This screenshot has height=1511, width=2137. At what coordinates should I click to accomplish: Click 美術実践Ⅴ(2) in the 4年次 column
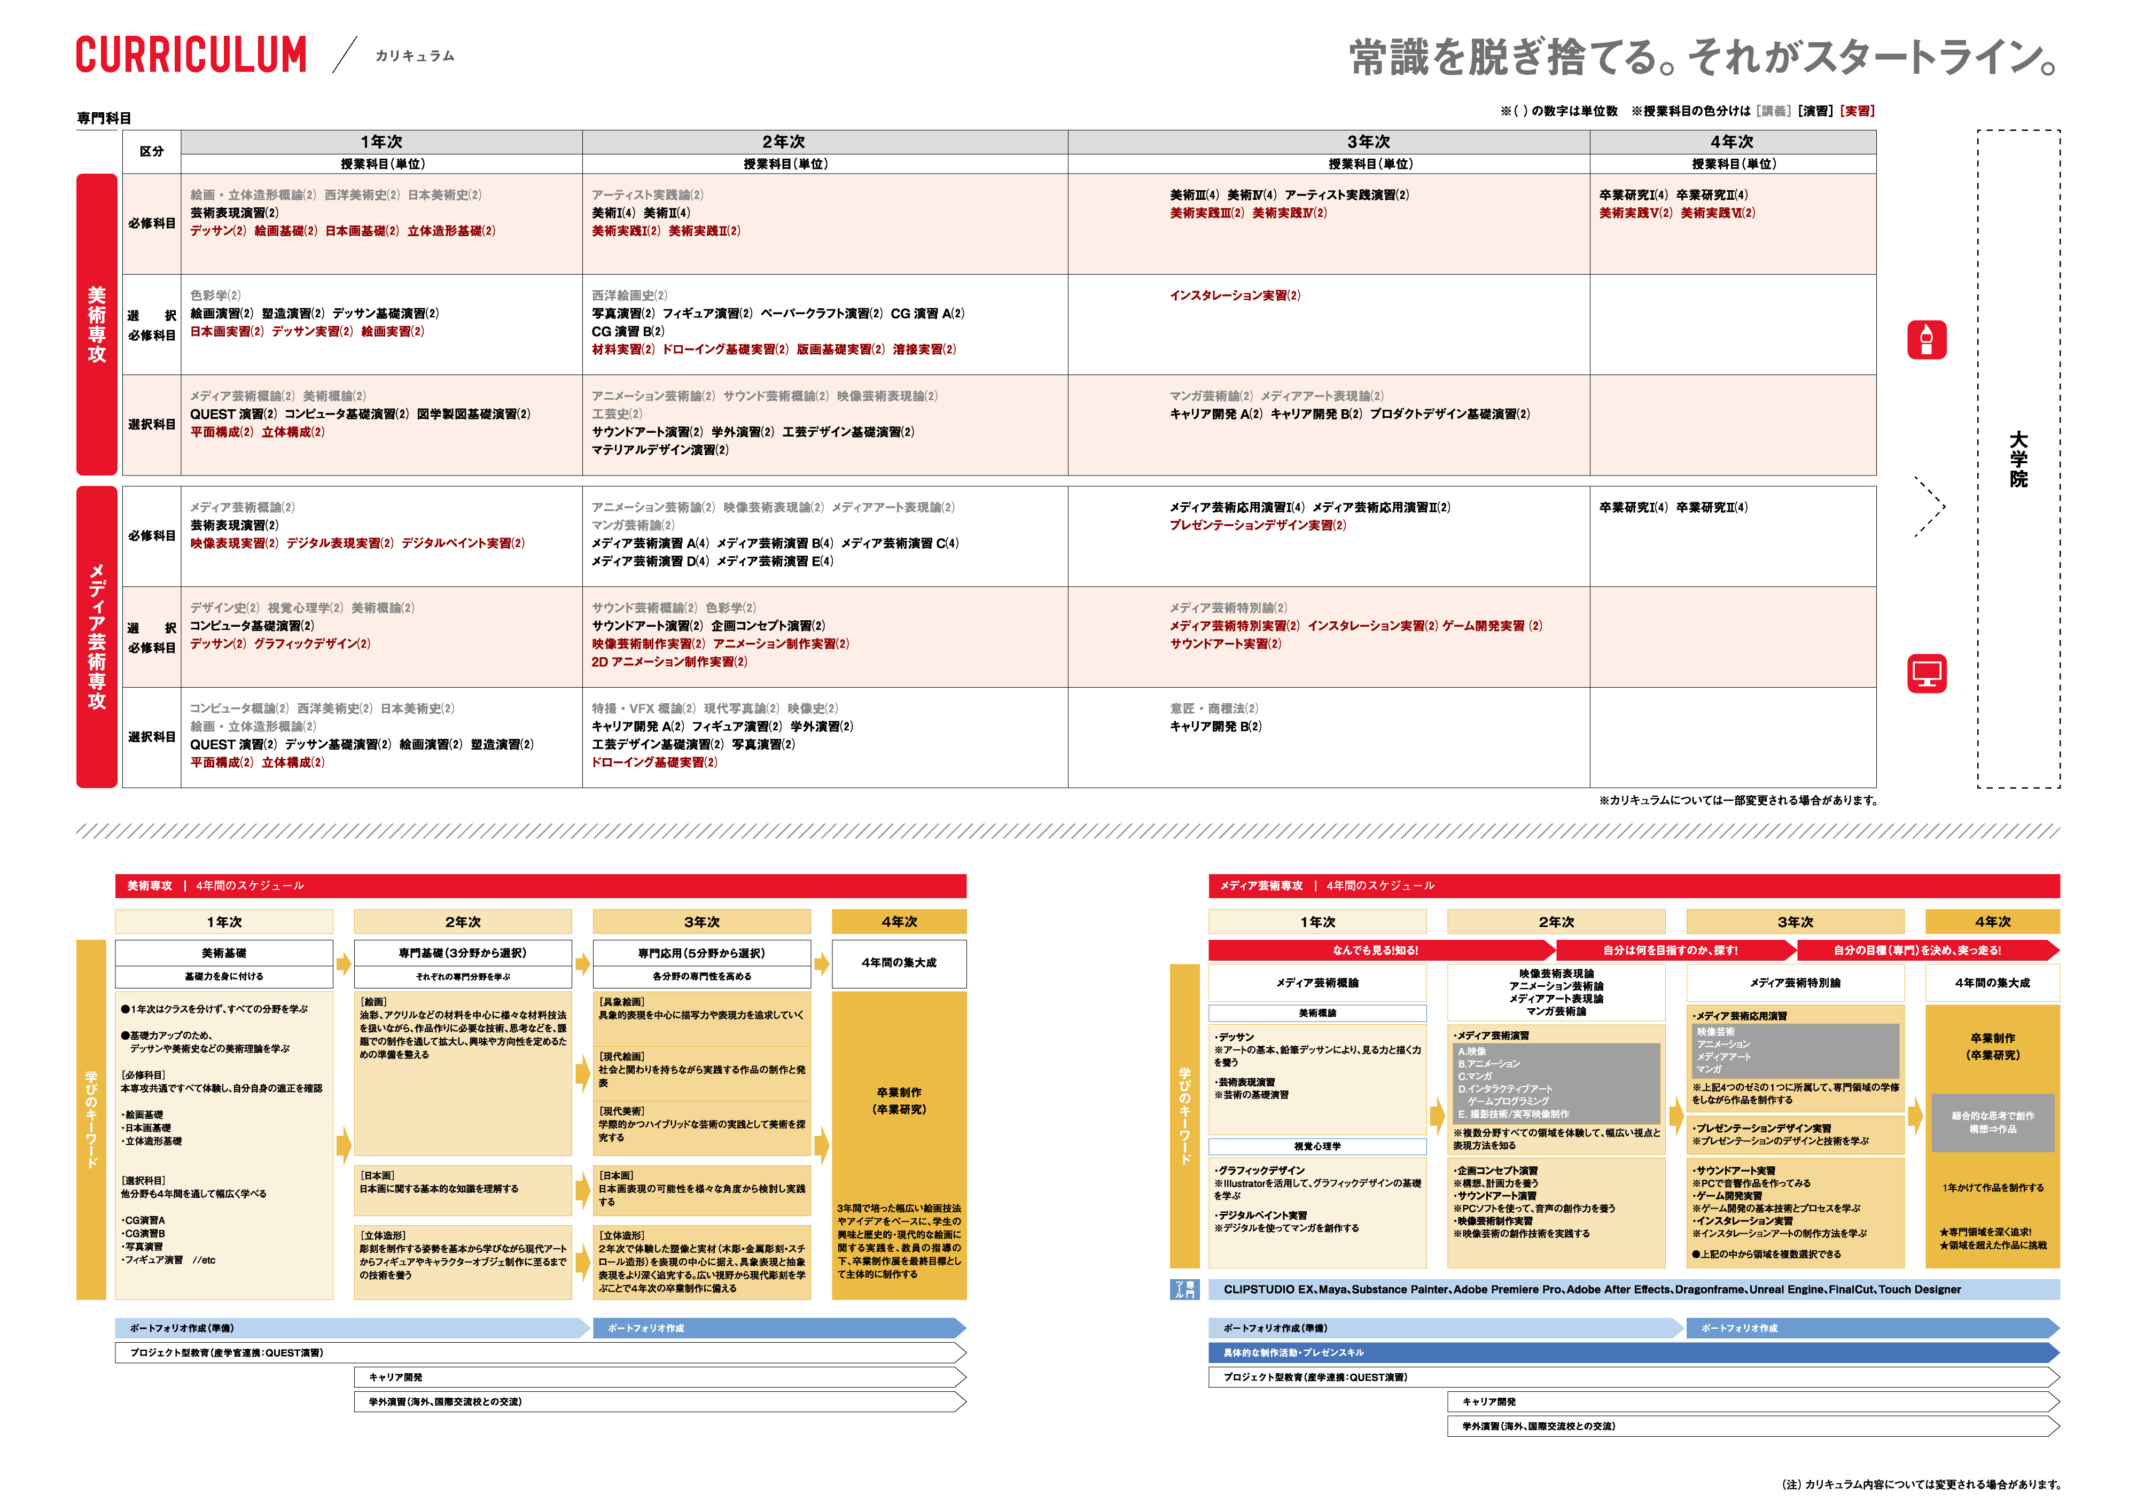(1635, 213)
